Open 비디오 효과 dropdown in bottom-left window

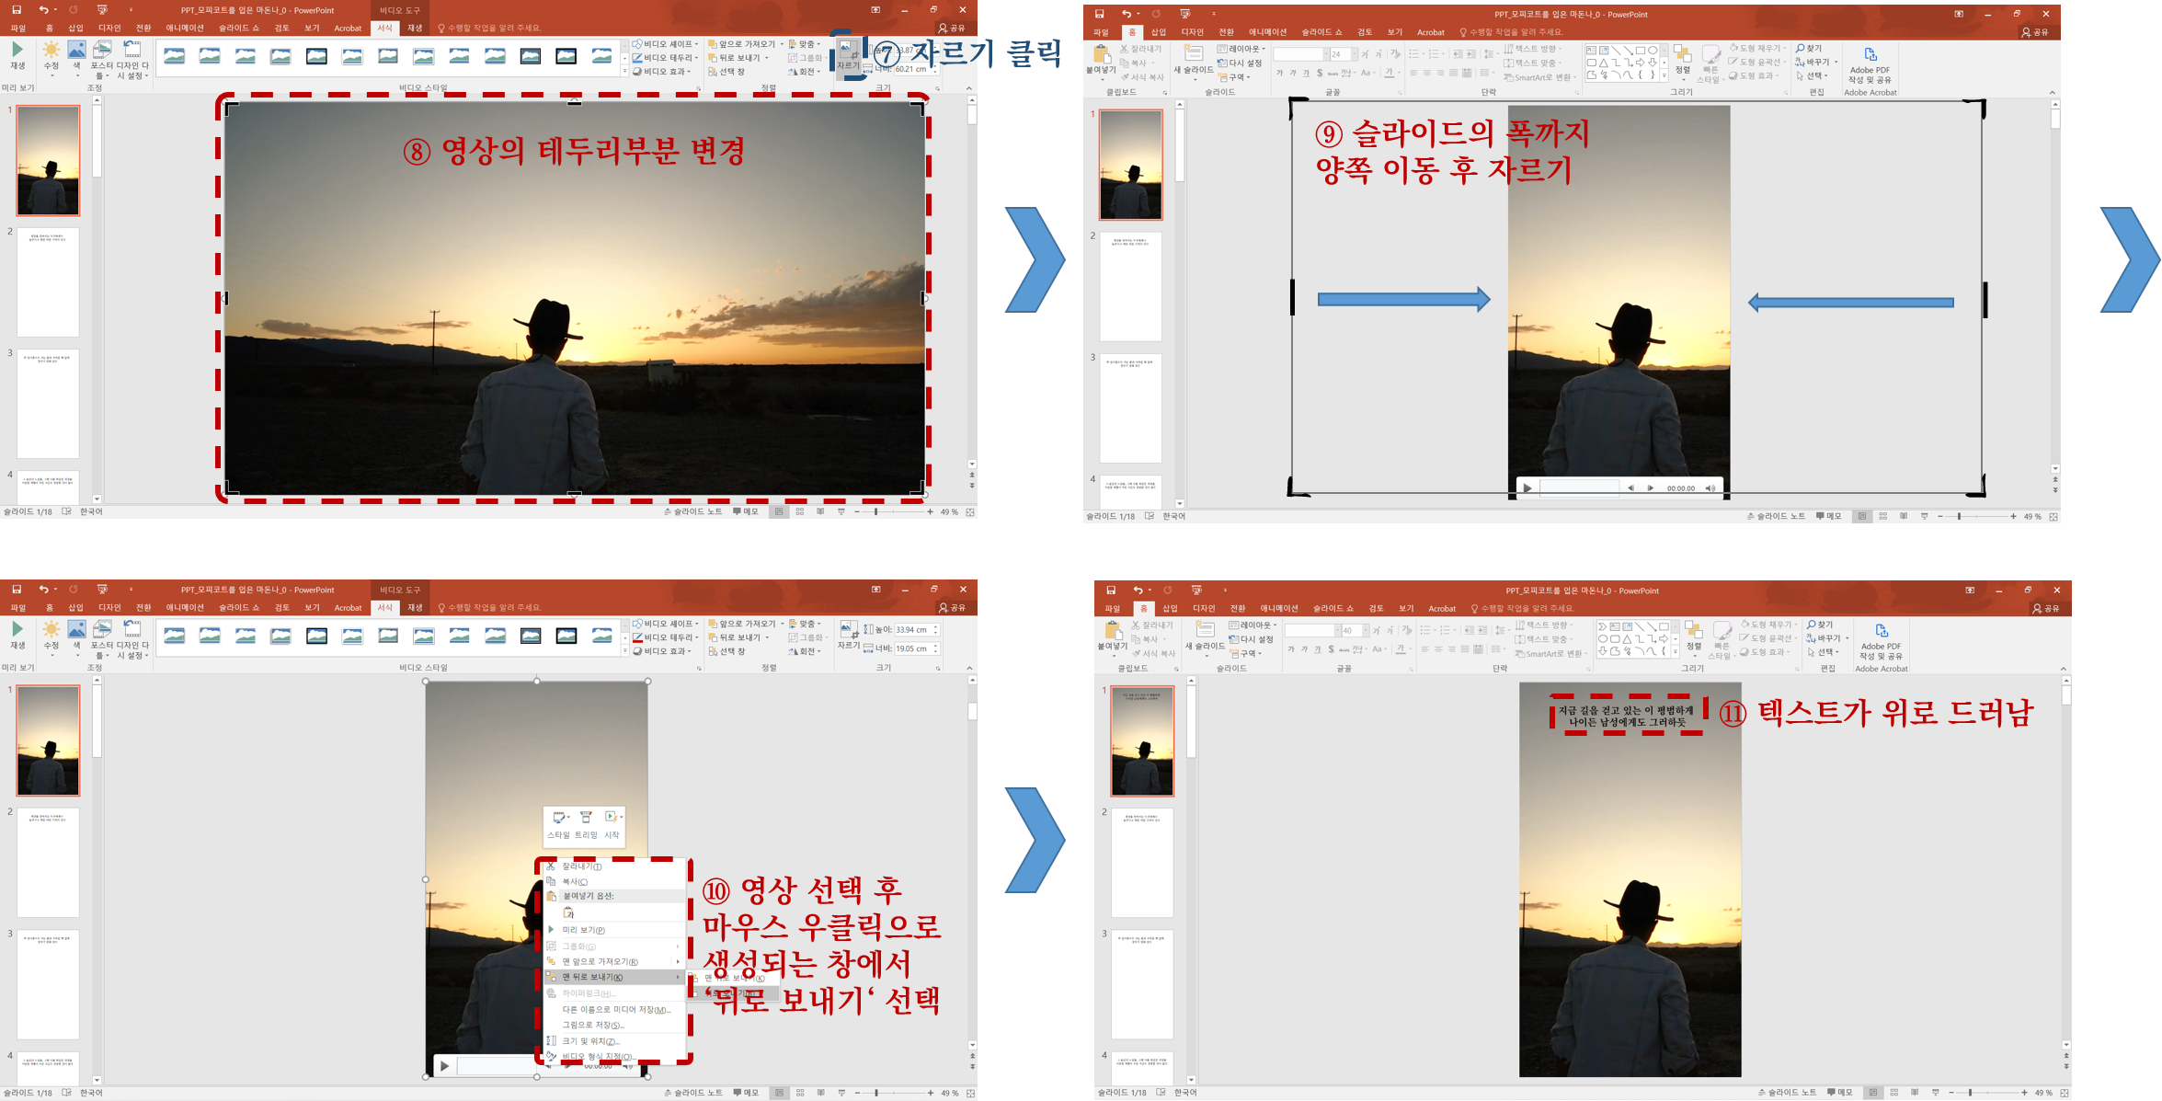tap(662, 651)
